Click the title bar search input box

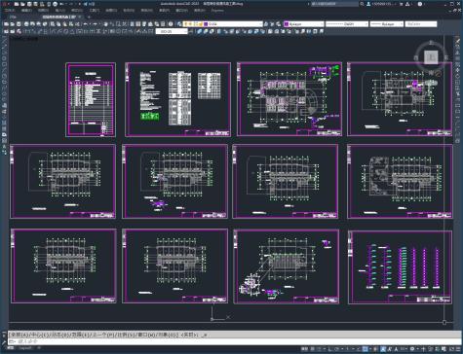334,4
